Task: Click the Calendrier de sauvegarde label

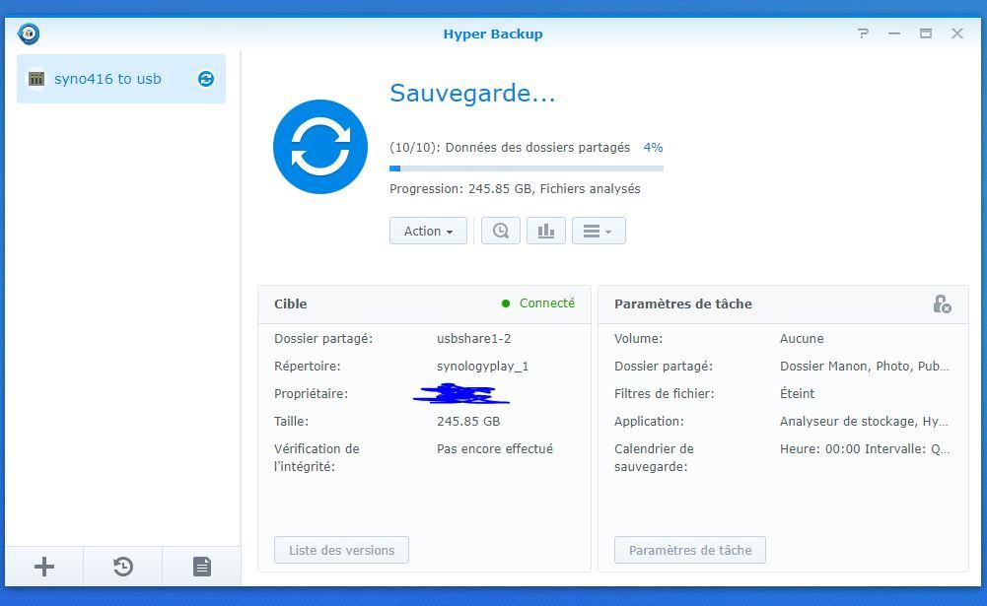Action: [654, 457]
